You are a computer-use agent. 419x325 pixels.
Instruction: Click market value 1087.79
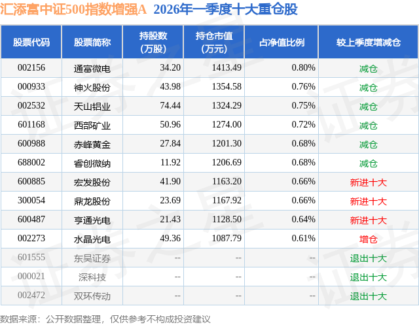[227, 238]
